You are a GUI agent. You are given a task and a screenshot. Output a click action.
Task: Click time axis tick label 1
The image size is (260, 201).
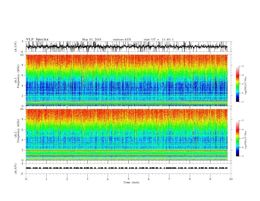pos(46,179)
